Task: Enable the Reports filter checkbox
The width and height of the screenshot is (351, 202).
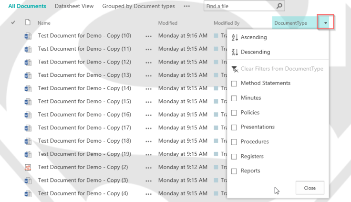Action: pos(234,171)
